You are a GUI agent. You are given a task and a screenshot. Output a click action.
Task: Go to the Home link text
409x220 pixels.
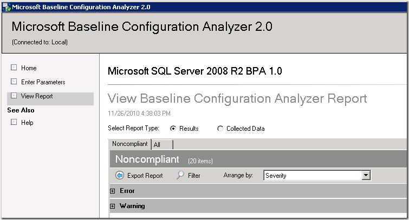pyautogui.click(x=29, y=68)
